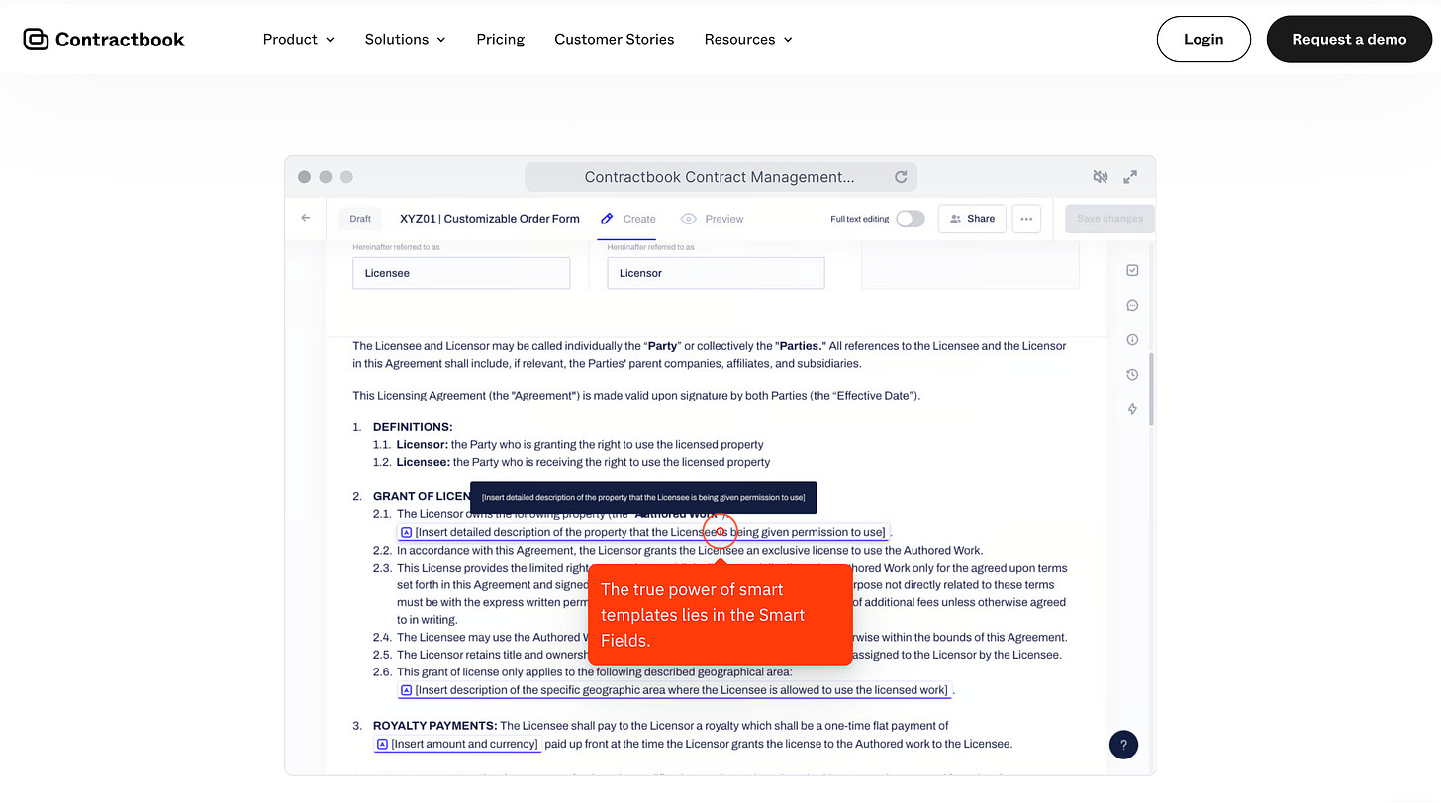The width and height of the screenshot is (1441, 803).
Task: Click the back arrow in editor
Action: point(306,219)
